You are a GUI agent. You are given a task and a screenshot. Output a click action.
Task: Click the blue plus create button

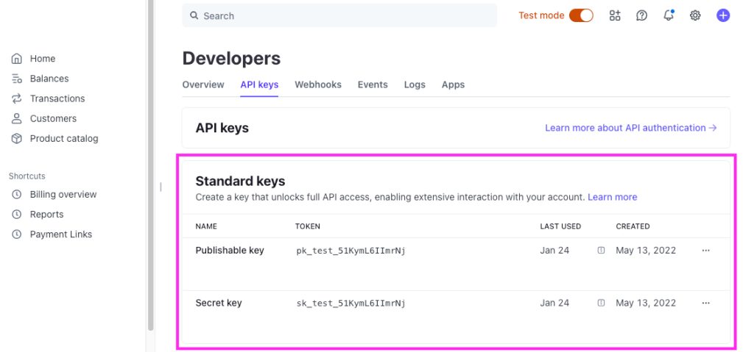pyautogui.click(x=723, y=15)
